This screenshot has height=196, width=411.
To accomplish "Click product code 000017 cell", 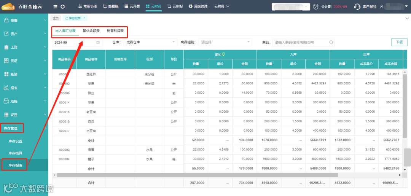I will [x=64, y=131].
